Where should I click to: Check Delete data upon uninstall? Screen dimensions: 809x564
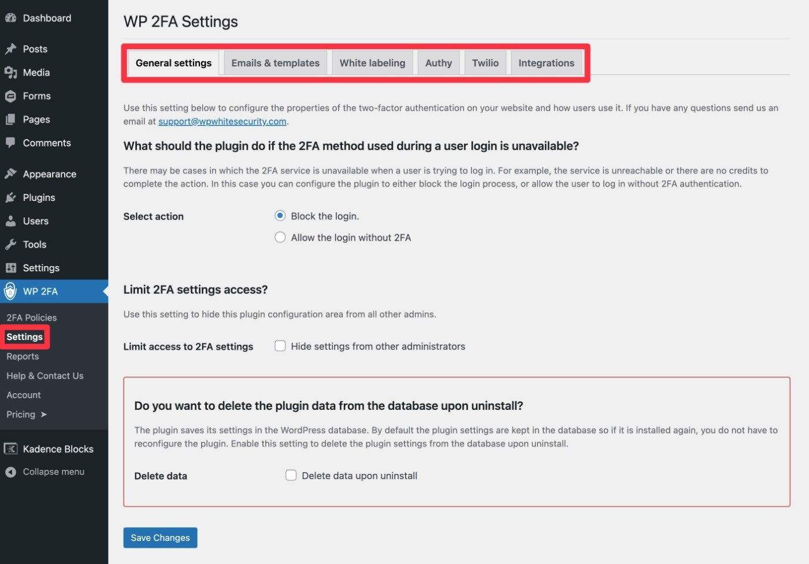(x=291, y=475)
